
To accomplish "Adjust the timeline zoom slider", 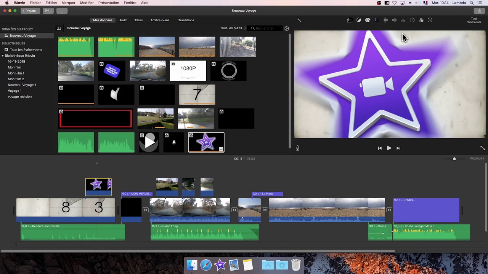I will click(454, 158).
